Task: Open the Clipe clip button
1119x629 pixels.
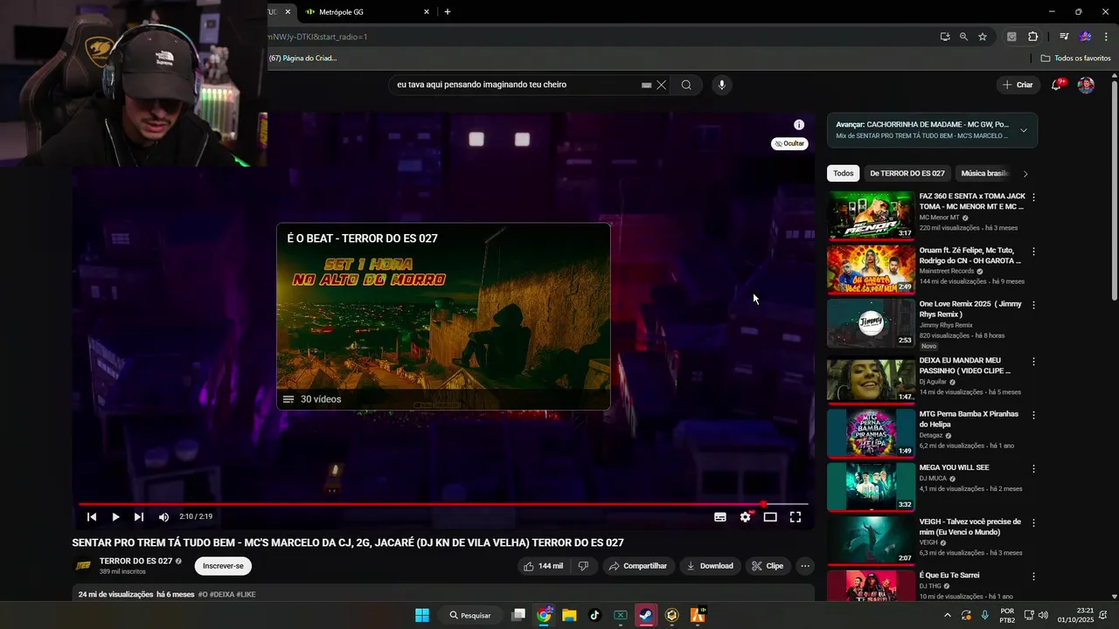Action: [768, 566]
